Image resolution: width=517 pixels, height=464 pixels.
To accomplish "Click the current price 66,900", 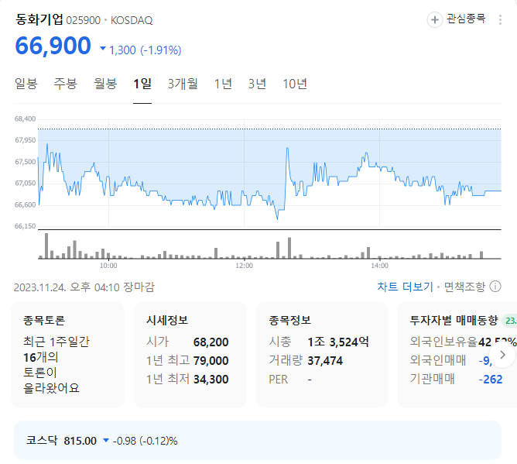I will pos(53,46).
